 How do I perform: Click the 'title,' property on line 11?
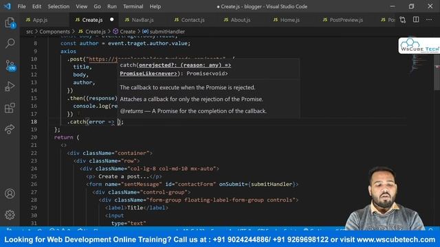pos(82,67)
